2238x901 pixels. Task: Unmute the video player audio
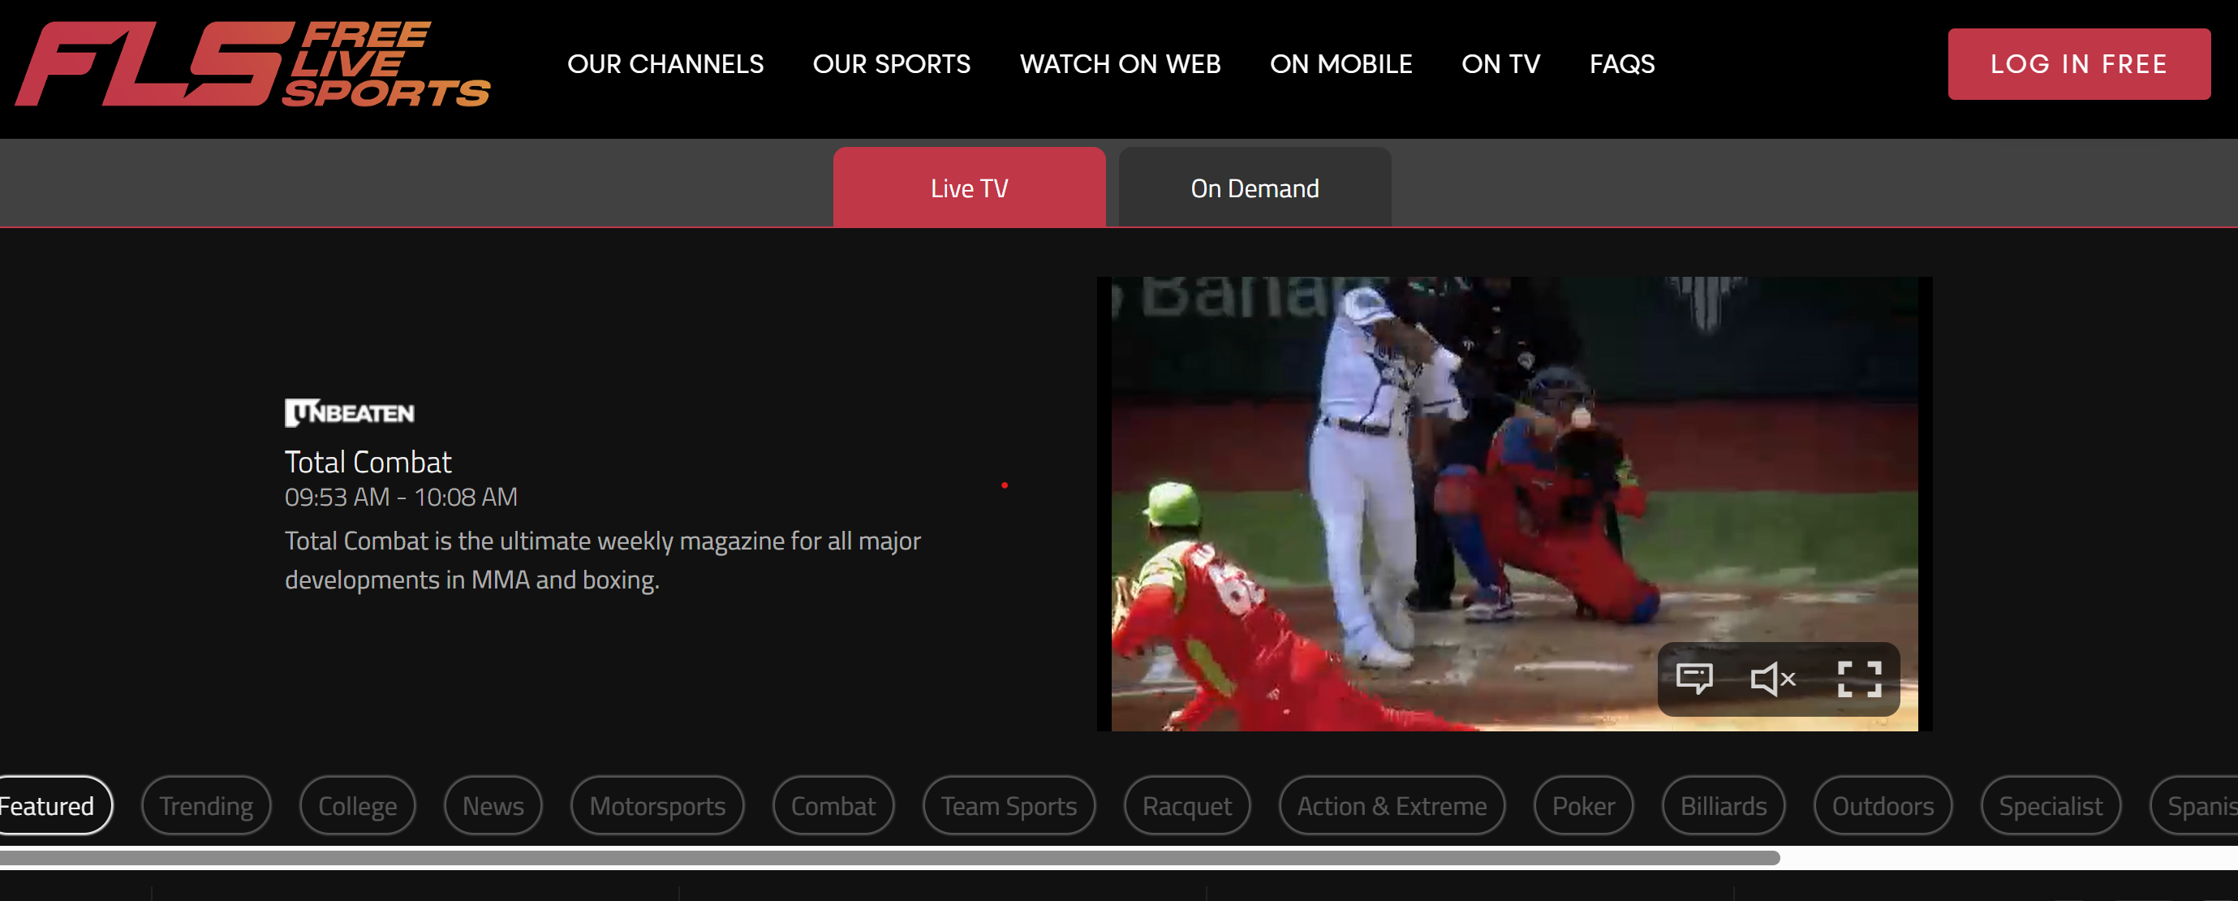[1771, 679]
